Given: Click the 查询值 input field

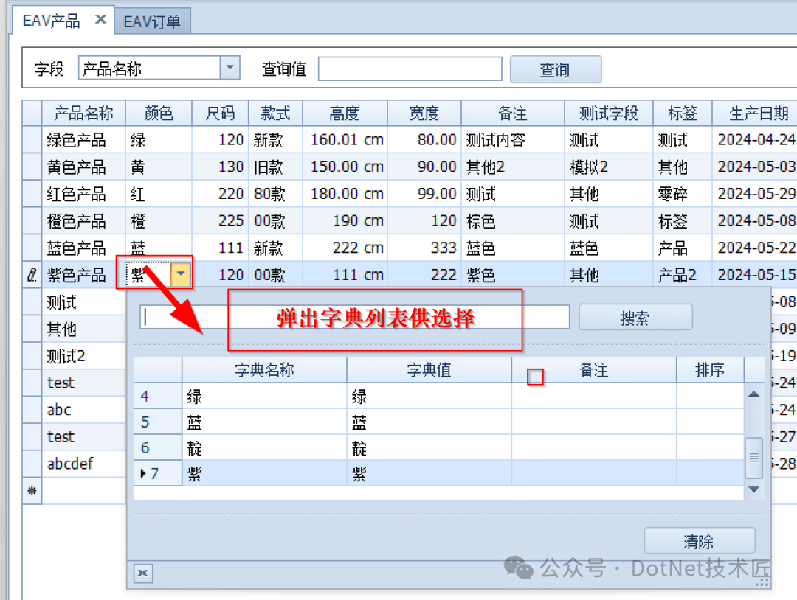Looking at the screenshot, I should (x=410, y=69).
